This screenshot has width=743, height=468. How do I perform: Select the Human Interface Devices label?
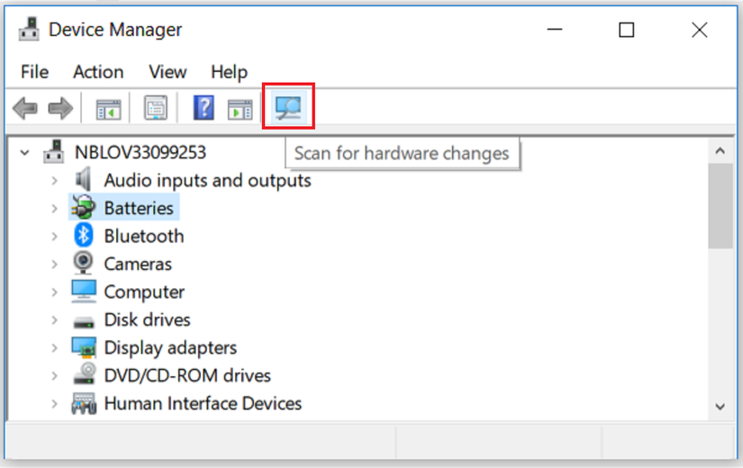203,404
